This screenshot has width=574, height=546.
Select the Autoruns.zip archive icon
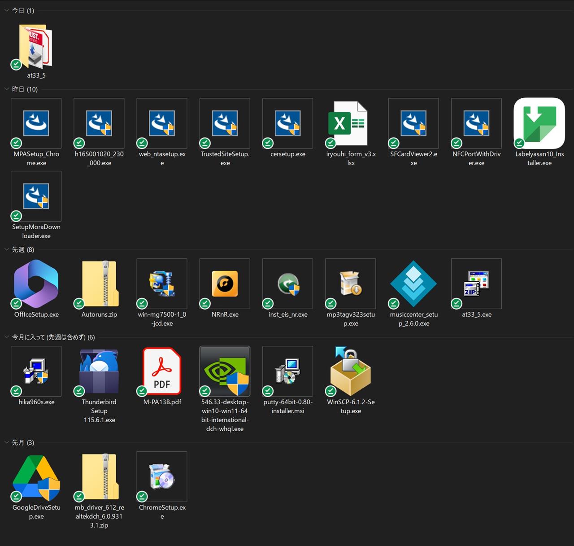point(100,284)
